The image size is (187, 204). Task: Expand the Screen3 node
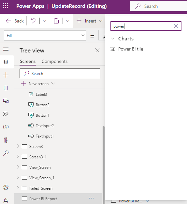coord(18,146)
